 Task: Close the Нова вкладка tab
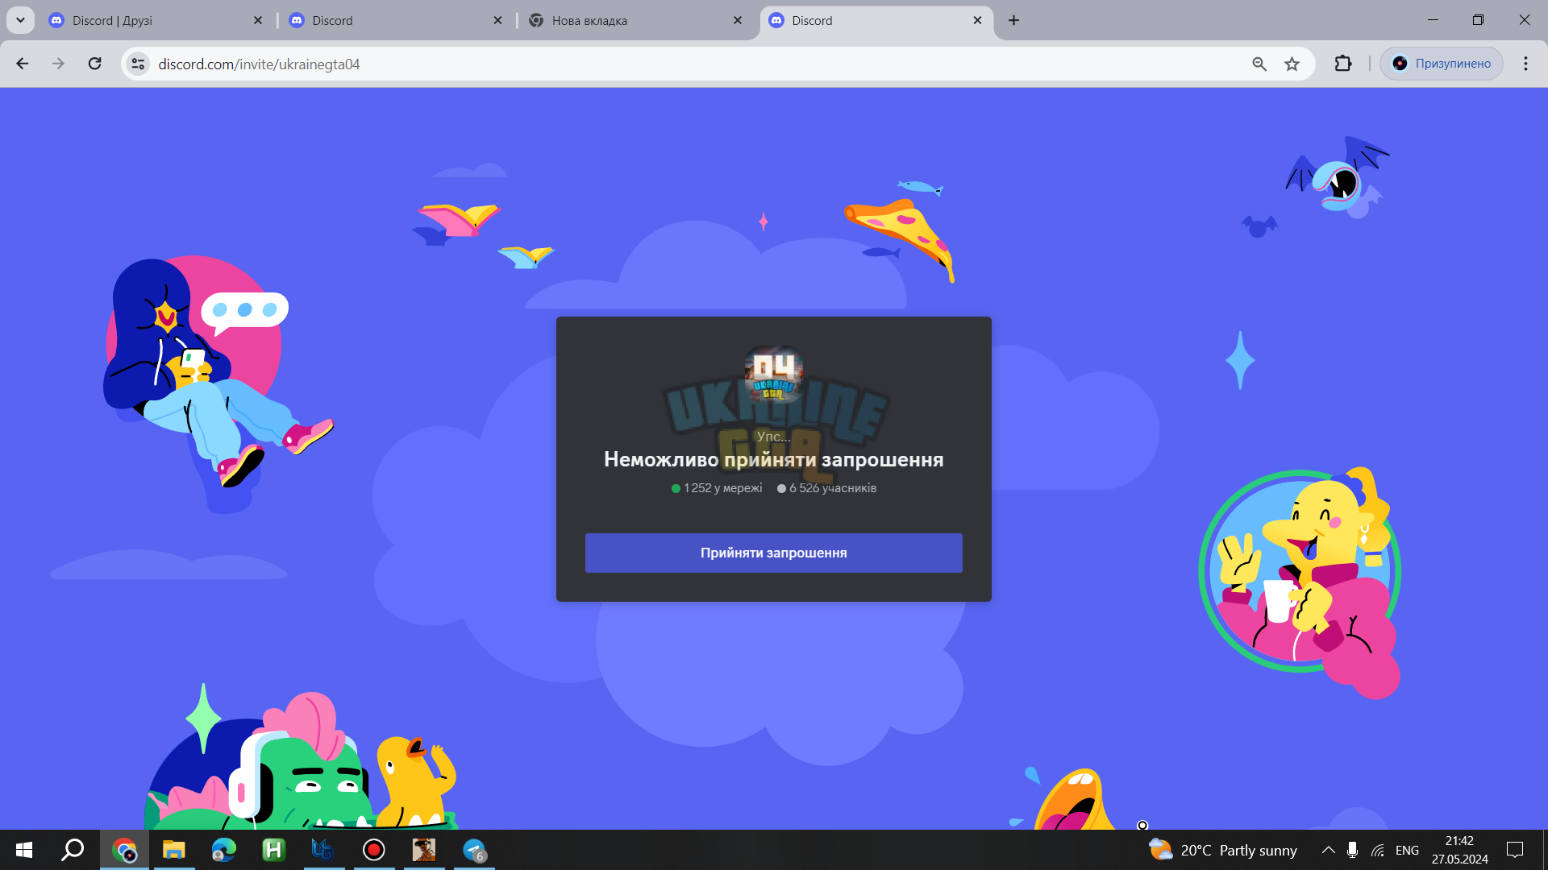(738, 21)
